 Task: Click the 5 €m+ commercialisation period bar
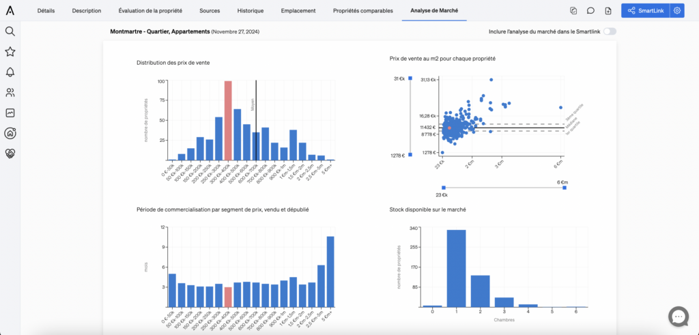(x=330, y=272)
